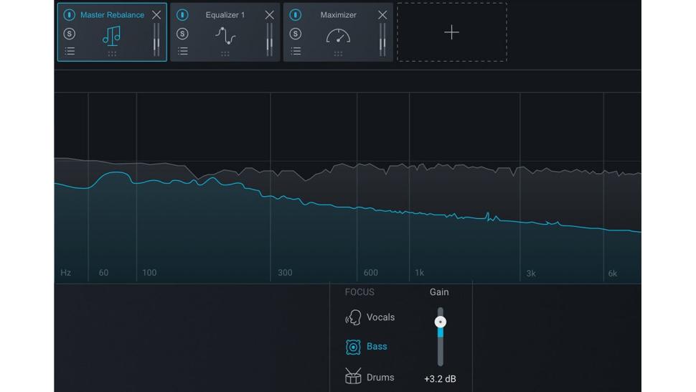Image resolution: width=696 pixels, height=392 pixels.
Task: Click the Gain slider handle
Action: point(441,322)
